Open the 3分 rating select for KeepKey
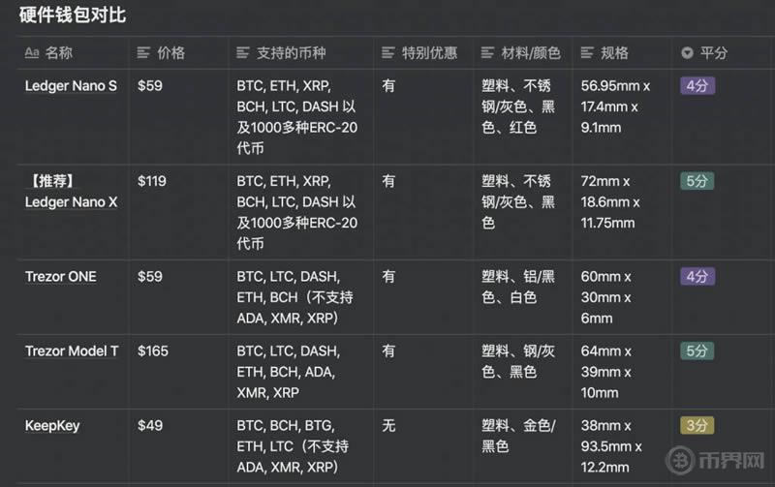This screenshot has height=487, width=775. [x=697, y=425]
